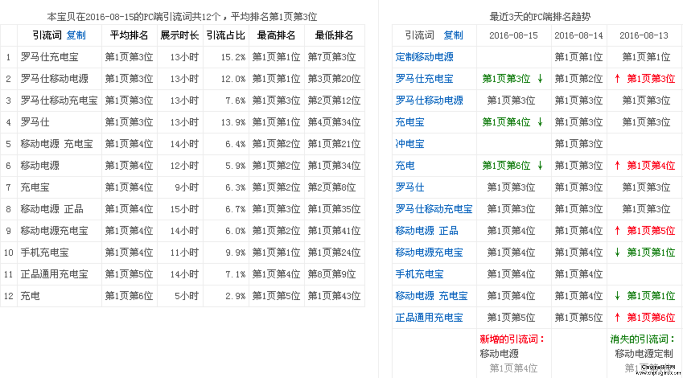Click the 第3页第20位 lowest rank cell

(334, 79)
